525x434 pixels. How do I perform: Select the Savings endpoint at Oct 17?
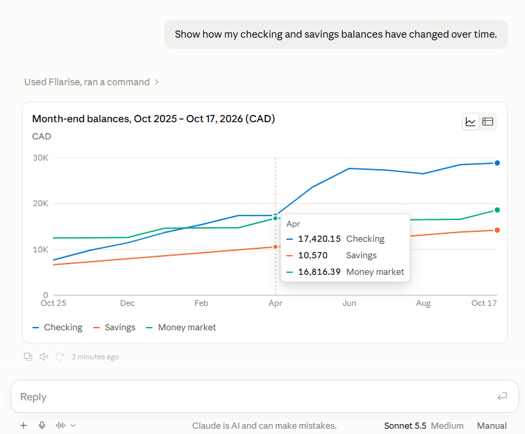[497, 230]
